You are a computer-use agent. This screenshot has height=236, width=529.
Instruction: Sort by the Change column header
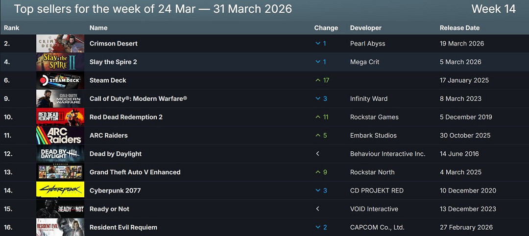point(326,28)
